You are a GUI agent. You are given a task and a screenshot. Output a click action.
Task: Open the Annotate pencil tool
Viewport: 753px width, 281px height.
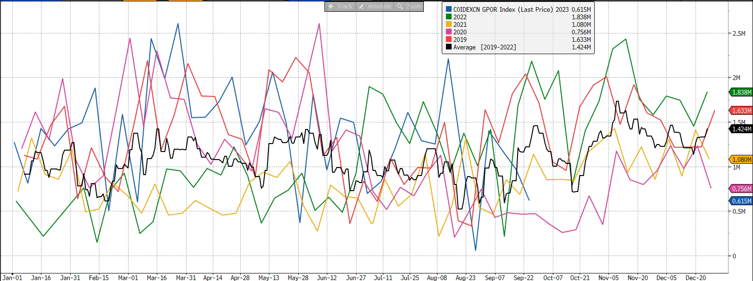(x=375, y=7)
